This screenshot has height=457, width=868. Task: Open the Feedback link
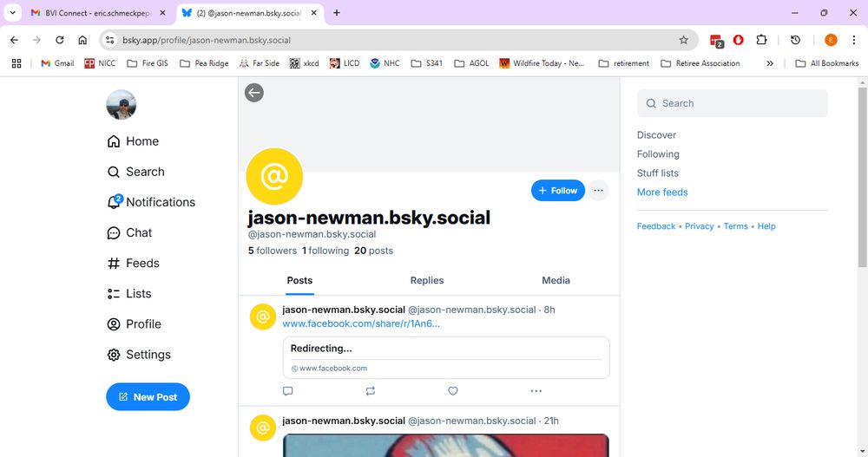tap(656, 226)
